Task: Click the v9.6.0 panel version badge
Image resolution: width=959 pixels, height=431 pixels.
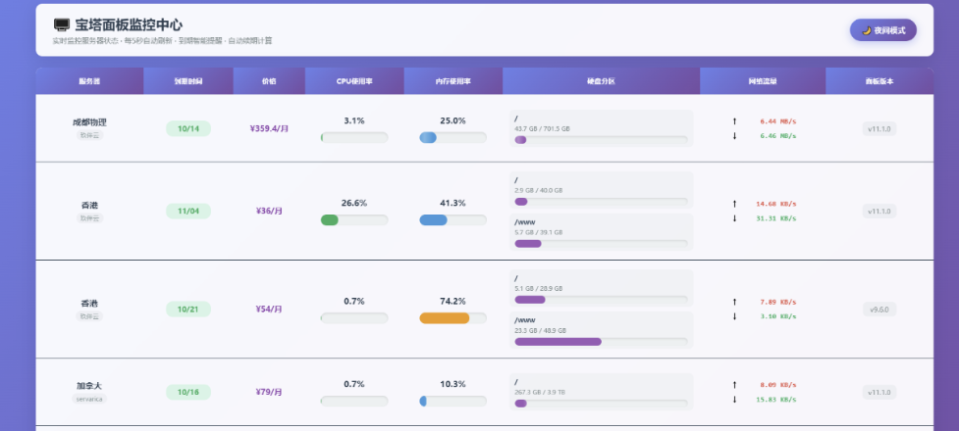Action: point(879,310)
